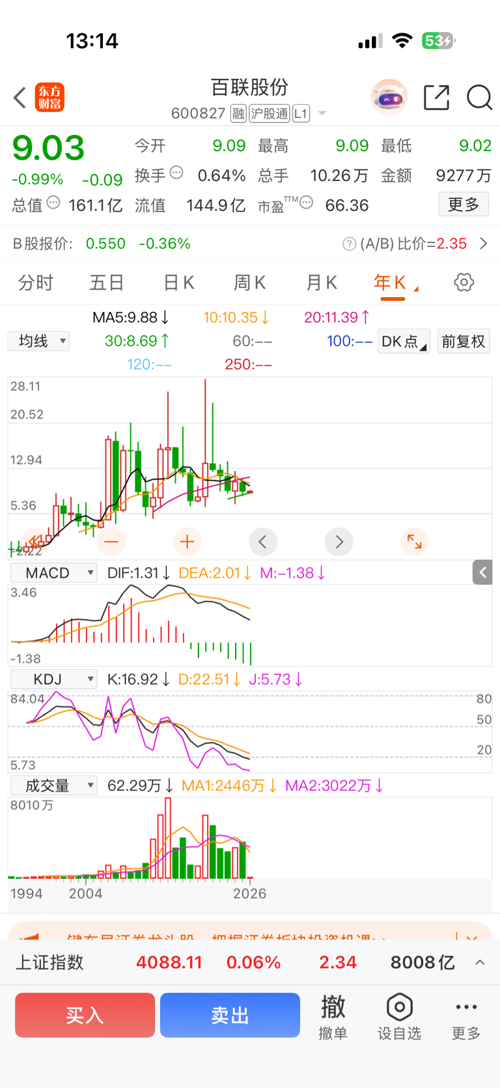Viewport: 500px width, 1088px height.
Task: Tap the red 买入 buy button
Action: tap(85, 1015)
